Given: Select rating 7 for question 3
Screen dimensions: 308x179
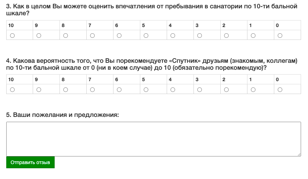Looking at the screenshot, I should coord(92,35).
